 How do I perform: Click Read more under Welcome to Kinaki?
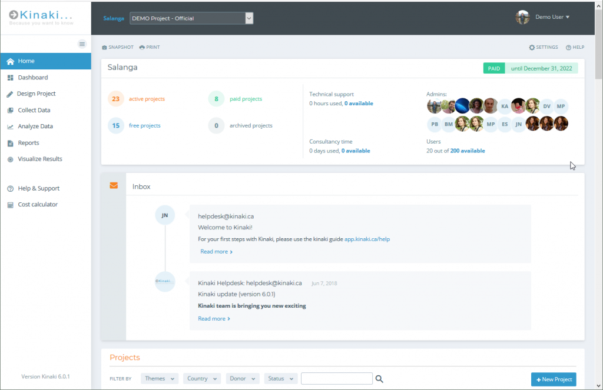[x=216, y=252]
